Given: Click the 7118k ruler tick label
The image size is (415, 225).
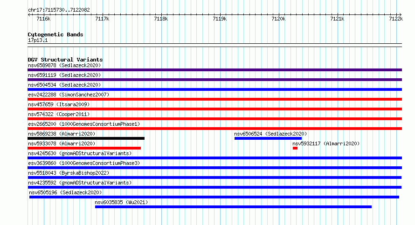Looking at the screenshot, I should tap(161, 19).
